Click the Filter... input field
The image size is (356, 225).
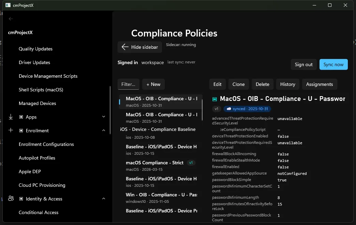[x=128, y=84]
